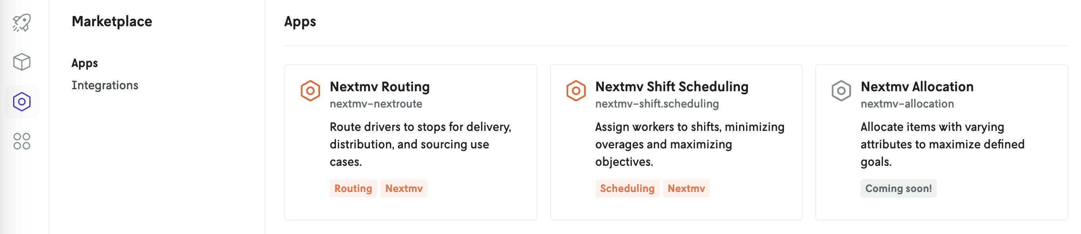Click the Nextmv tag on Shift Scheduling card
This screenshot has width=1081, height=234.
coord(686,188)
